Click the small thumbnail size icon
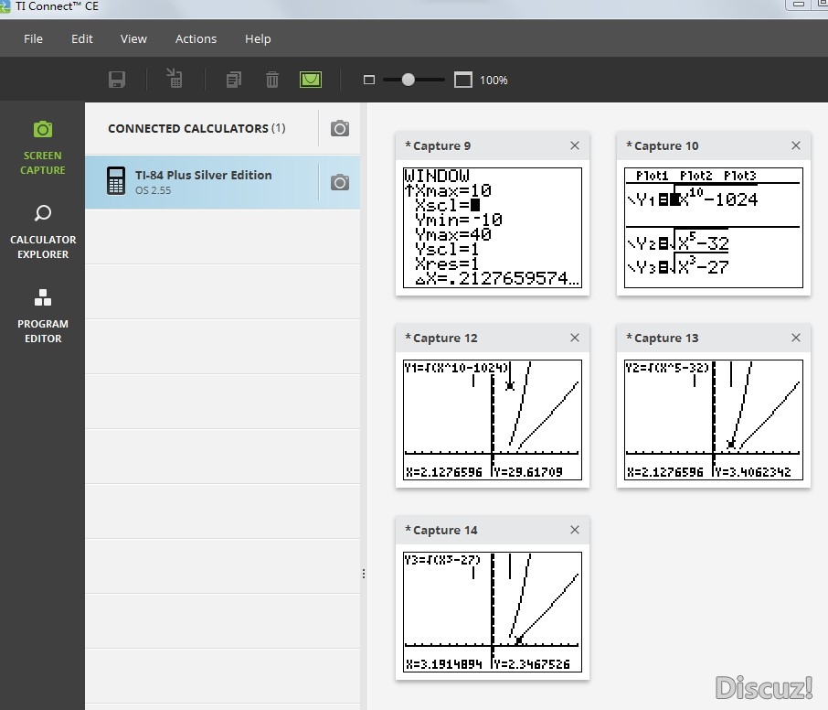828x710 pixels. (x=369, y=80)
